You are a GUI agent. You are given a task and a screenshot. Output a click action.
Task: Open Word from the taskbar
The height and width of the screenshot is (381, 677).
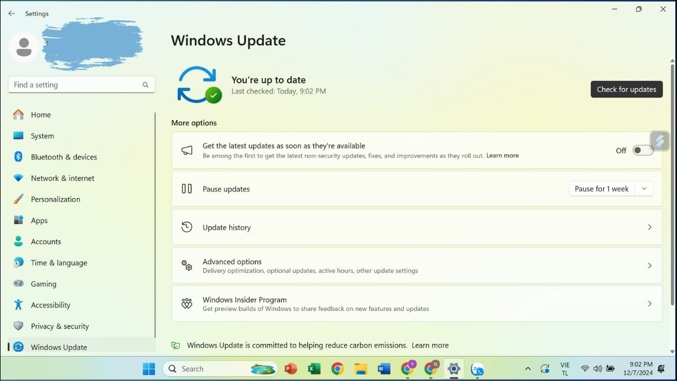click(384, 369)
